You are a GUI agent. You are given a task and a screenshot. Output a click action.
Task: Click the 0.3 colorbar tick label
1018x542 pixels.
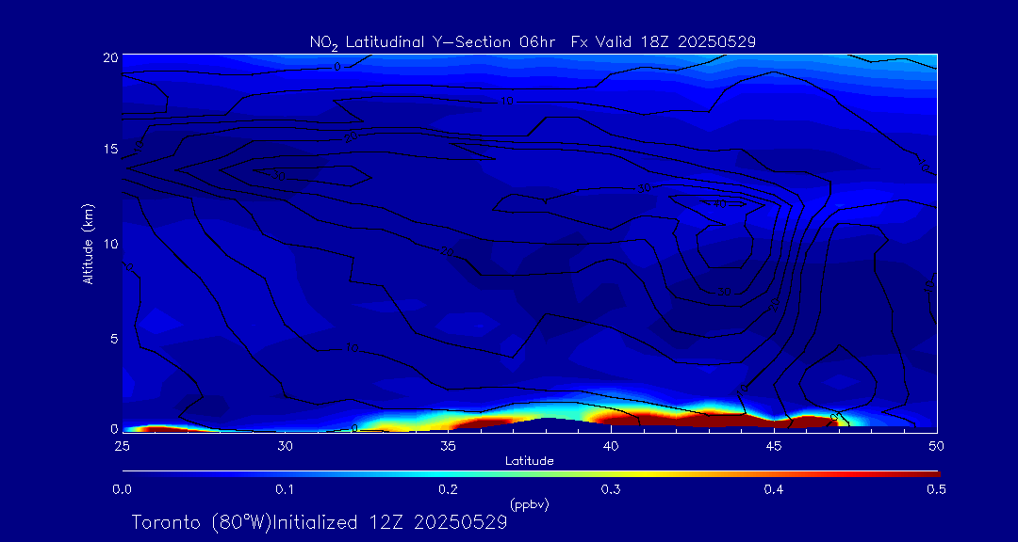[x=611, y=489]
